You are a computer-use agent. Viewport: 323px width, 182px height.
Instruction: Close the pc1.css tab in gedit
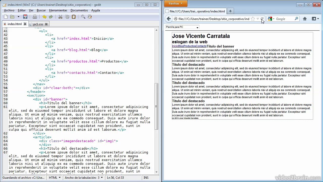46,24
